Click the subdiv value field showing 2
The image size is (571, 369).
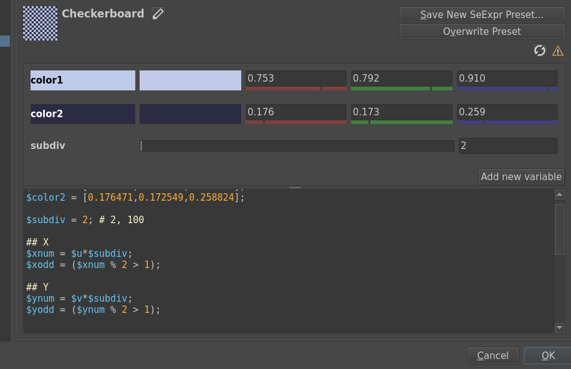pos(507,146)
